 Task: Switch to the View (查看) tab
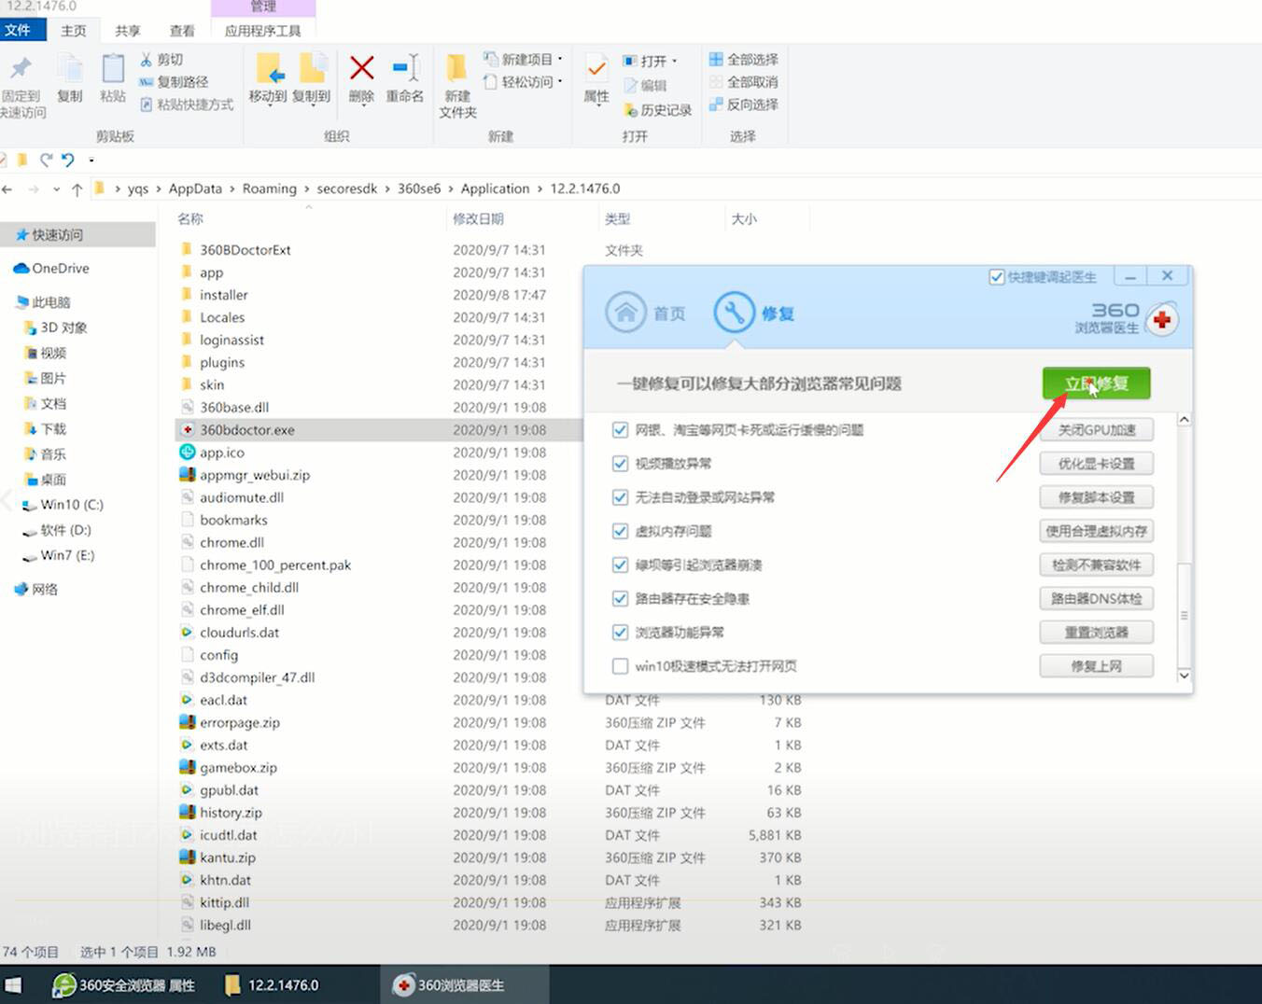pos(182,31)
